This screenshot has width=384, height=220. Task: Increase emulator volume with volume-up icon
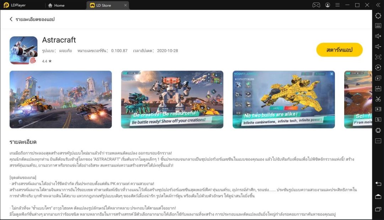coord(378,36)
